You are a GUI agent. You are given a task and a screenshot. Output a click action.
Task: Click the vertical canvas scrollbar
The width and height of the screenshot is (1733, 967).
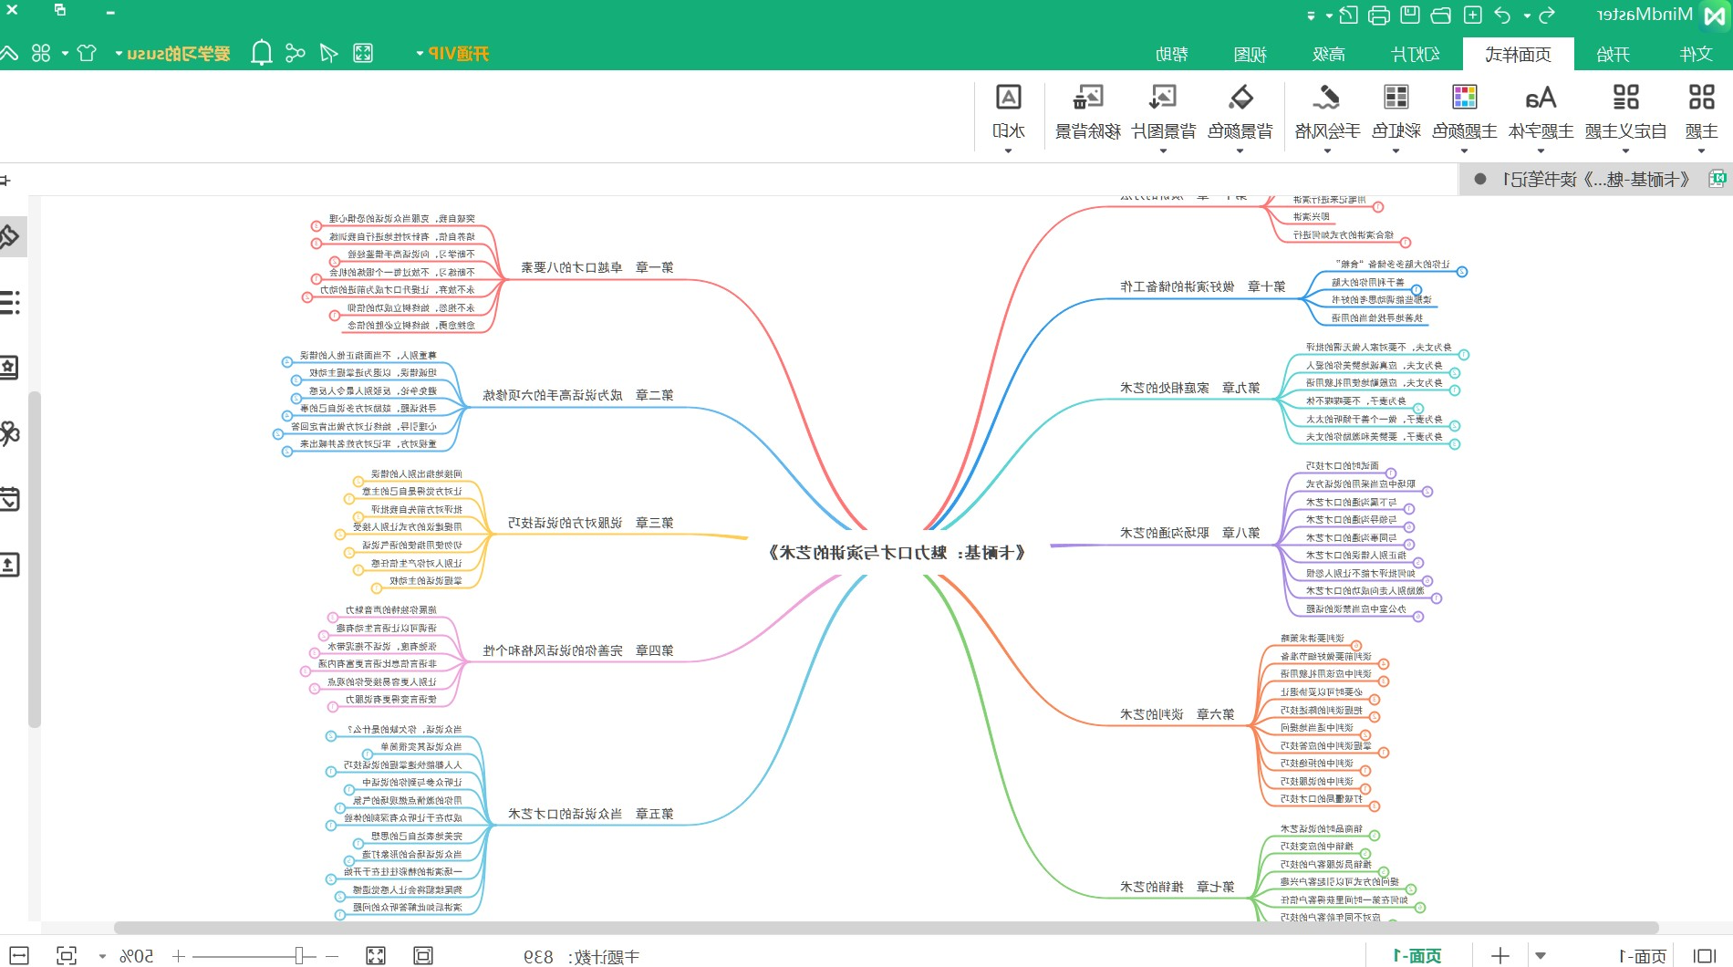point(35,559)
